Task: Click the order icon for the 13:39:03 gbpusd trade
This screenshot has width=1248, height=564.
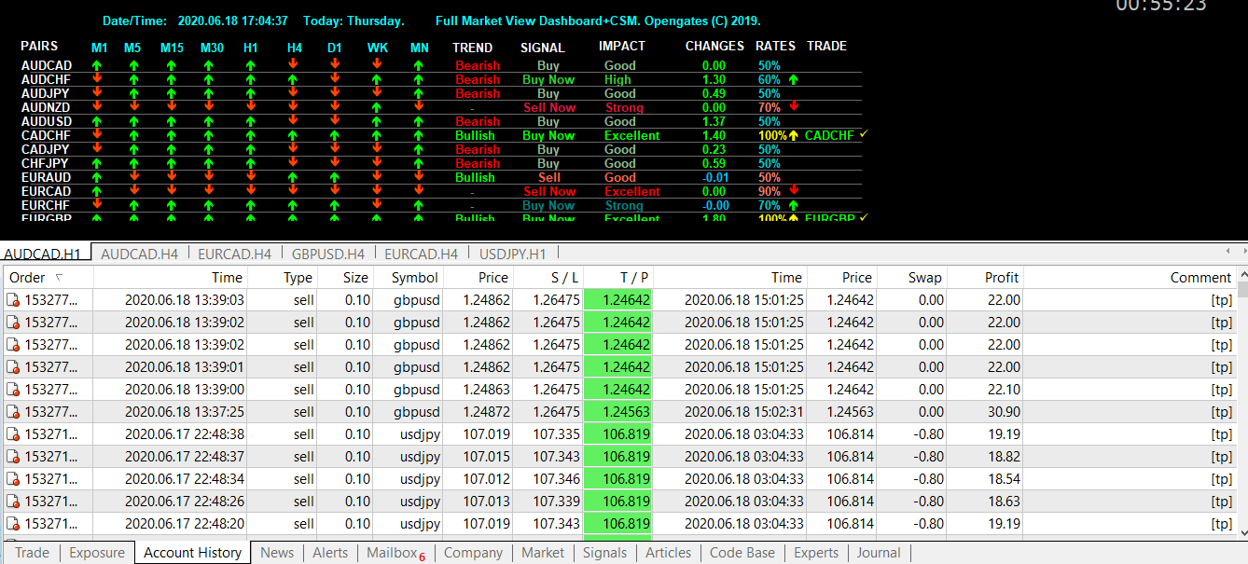Action: [14, 300]
